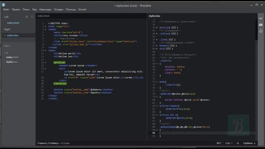Expand the js folder in the project tree

coord(7,53)
